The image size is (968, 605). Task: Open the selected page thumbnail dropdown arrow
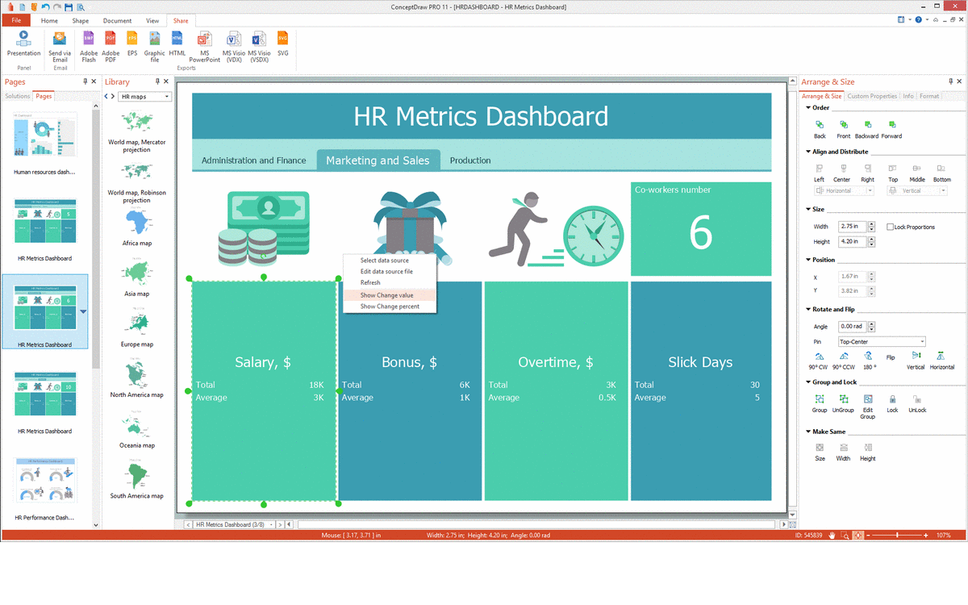82,311
